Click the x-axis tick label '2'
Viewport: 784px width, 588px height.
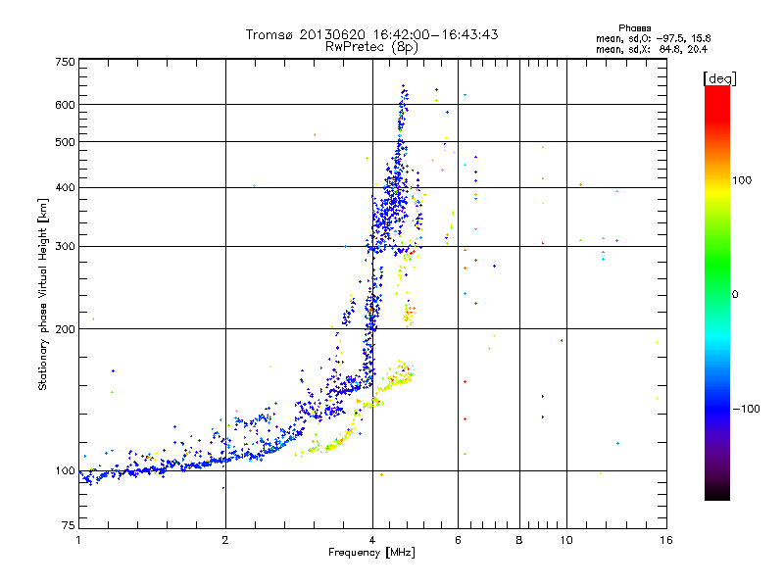(x=225, y=540)
